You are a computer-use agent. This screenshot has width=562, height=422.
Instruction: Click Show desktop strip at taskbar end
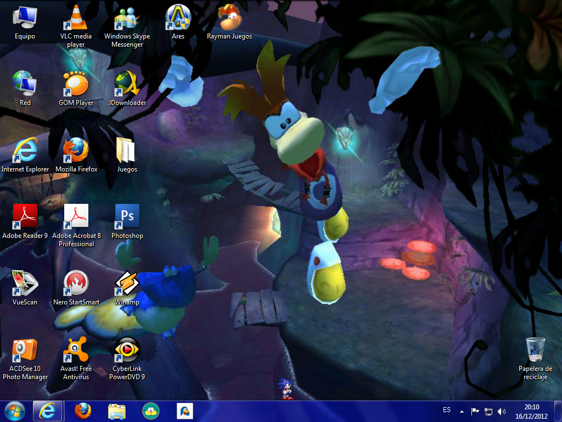tap(558, 412)
